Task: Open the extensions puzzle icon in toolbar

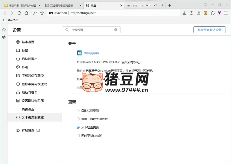Action: 213,13
